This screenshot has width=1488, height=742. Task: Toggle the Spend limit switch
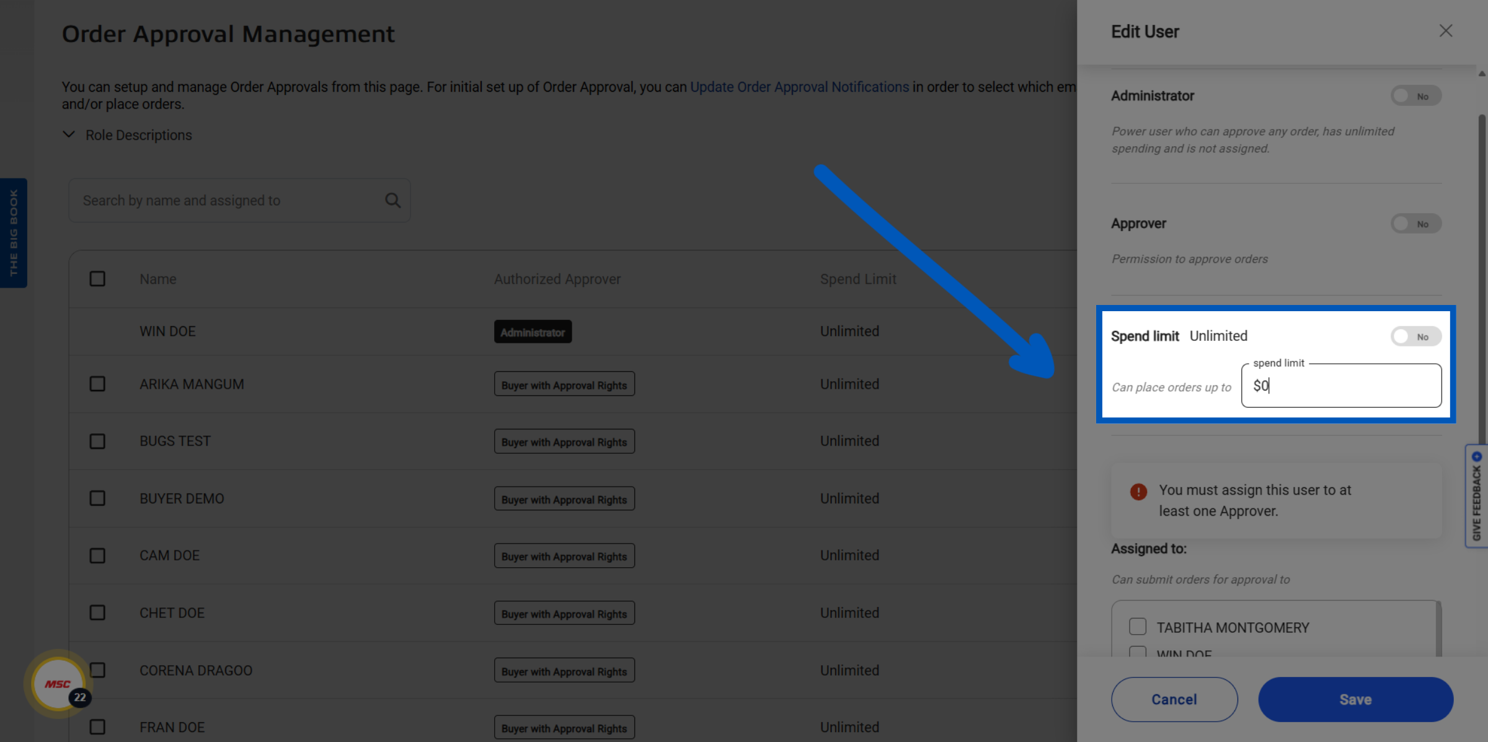(x=1415, y=337)
